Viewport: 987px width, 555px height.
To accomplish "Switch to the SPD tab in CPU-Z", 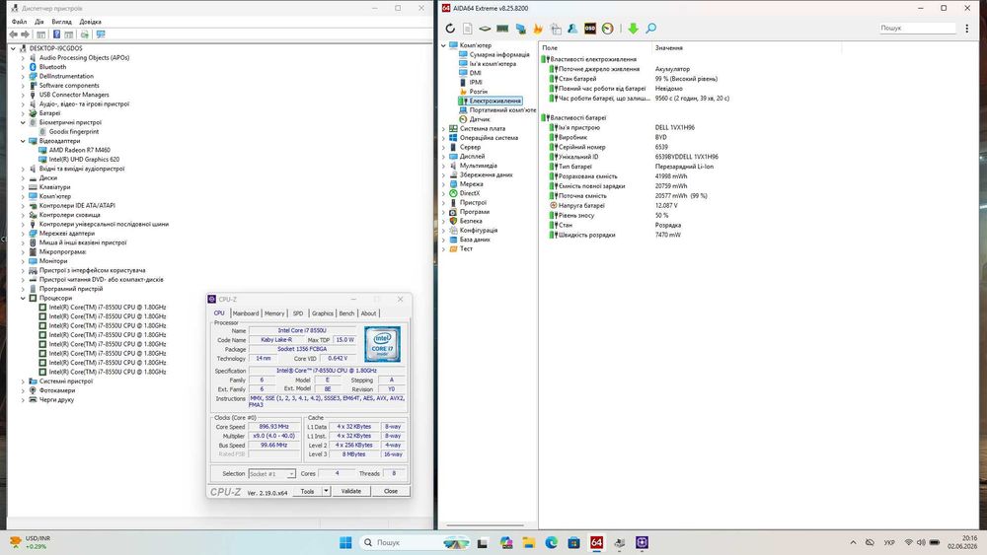I will coord(298,313).
